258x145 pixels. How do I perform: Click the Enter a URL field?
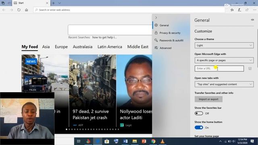pos(219,68)
